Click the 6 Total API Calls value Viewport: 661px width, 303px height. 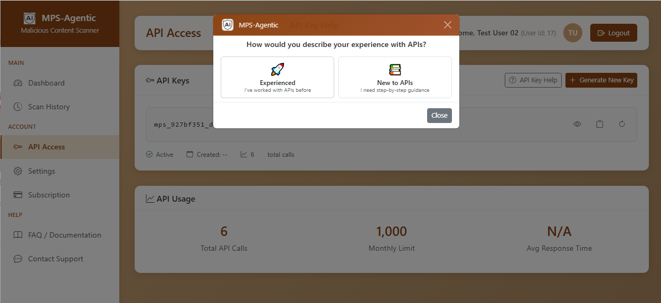pyautogui.click(x=224, y=231)
